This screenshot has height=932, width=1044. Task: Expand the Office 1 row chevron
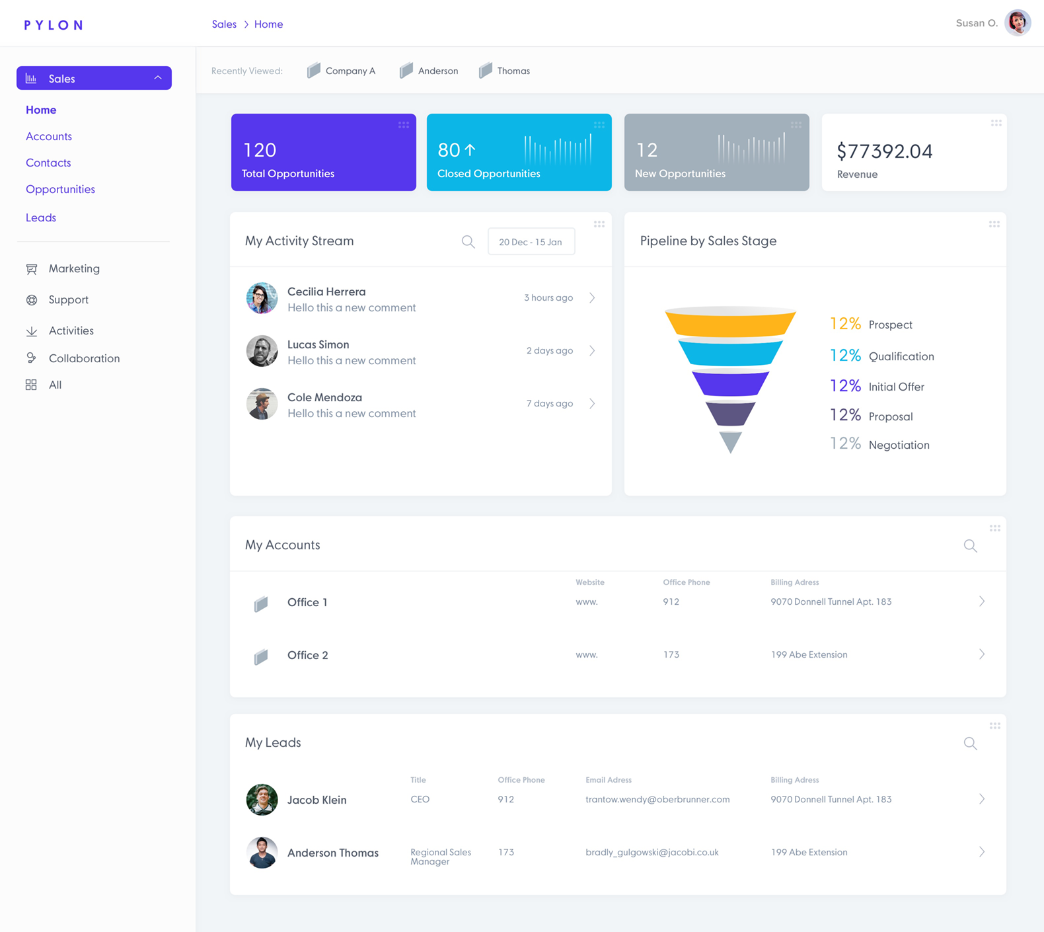click(x=982, y=602)
